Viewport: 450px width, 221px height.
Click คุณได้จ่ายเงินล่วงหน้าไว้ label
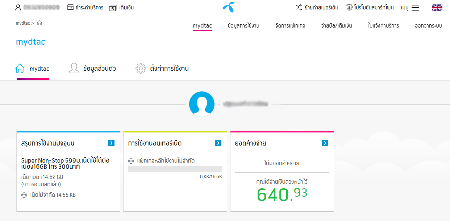[x=282, y=181]
